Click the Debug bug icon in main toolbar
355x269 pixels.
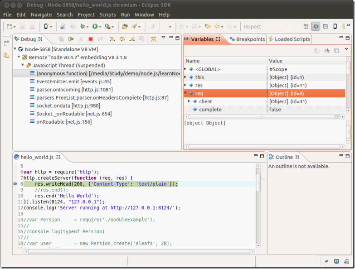82,27
